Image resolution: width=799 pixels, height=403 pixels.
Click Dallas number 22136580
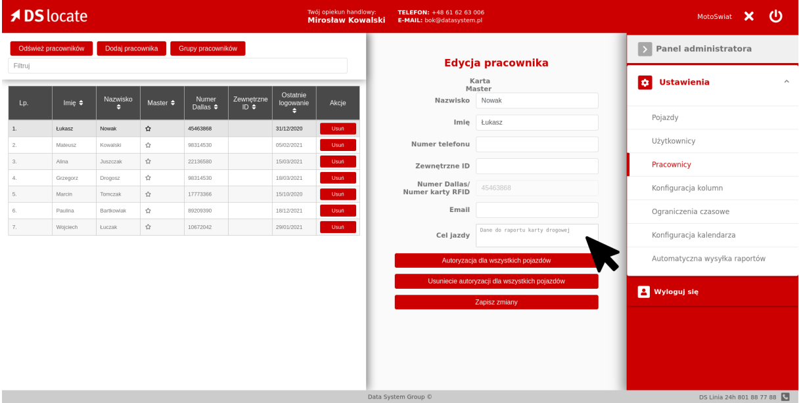click(206, 161)
